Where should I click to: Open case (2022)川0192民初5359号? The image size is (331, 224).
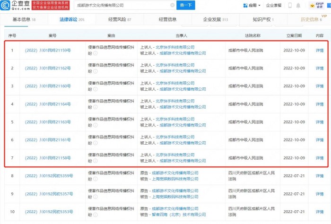coord(49,176)
